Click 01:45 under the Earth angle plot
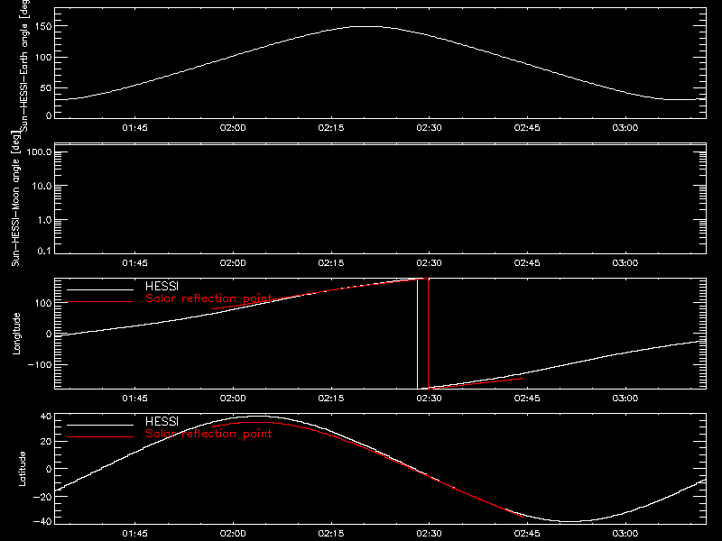Viewport: 722px width, 541px height. pos(134,128)
